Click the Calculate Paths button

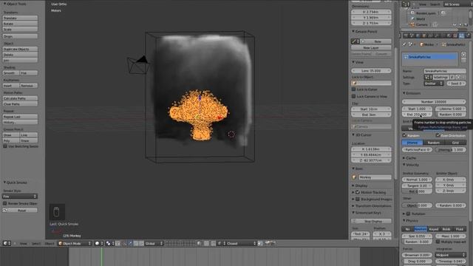click(20, 98)
